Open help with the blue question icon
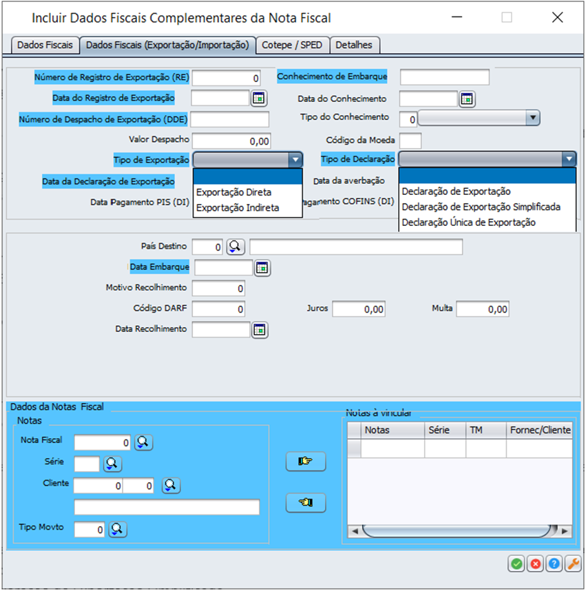The image size is (586, 591). click(554, 564)
